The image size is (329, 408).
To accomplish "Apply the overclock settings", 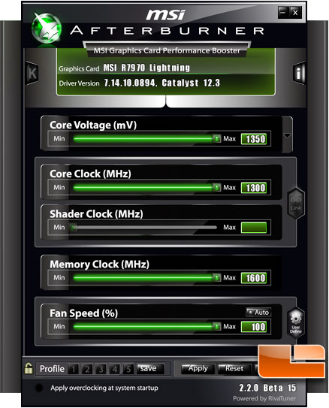I will click(198, 368).
